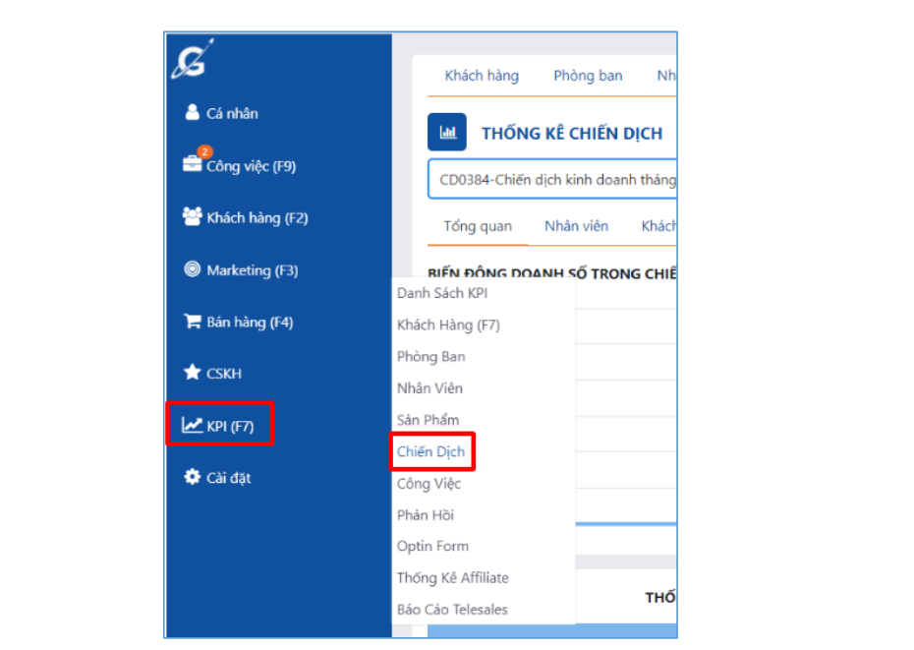Switch to the Nhân viên tab
Image resolution: width=914 pixels, height=650 pixels.
click(576, 226)
